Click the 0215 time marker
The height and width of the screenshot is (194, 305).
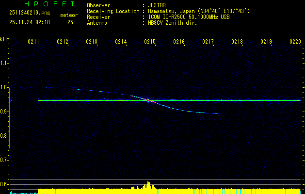150,42
